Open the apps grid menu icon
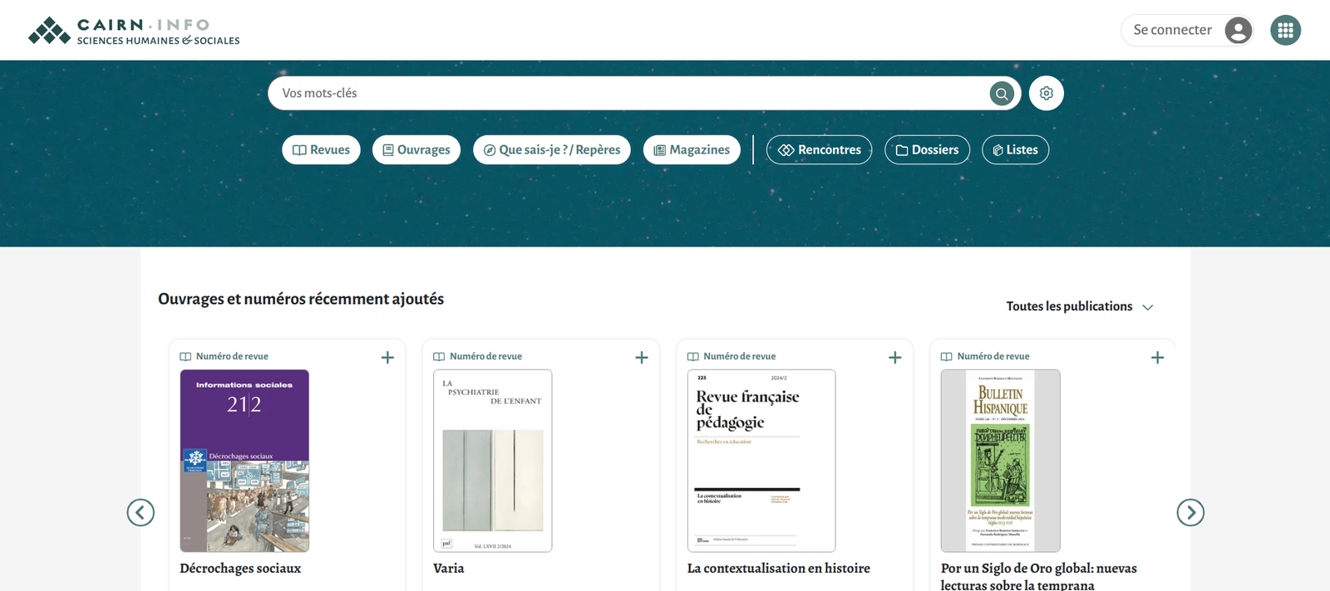Image resolution: width=1330 pixels, height=591 pixels. [1285, 31]
